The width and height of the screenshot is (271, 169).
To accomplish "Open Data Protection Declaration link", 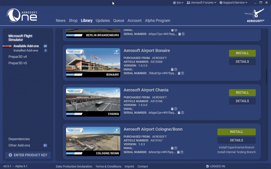I will tap(74, 166).
